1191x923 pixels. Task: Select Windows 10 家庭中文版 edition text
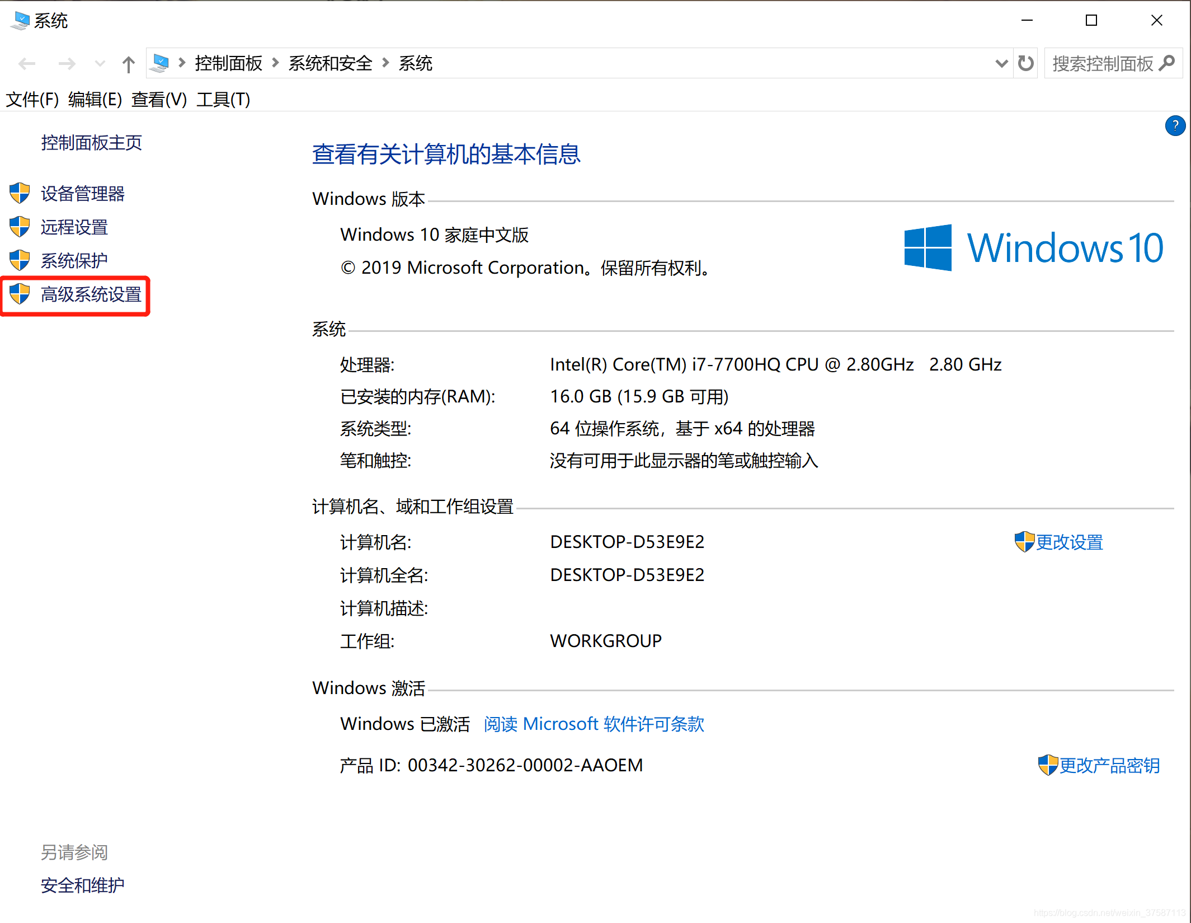(434, 235)
